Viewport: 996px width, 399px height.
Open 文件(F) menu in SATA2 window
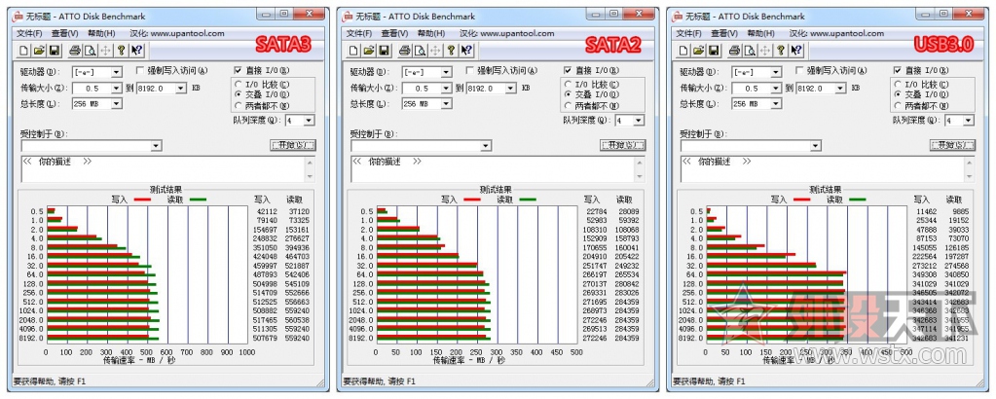[359, 34]
